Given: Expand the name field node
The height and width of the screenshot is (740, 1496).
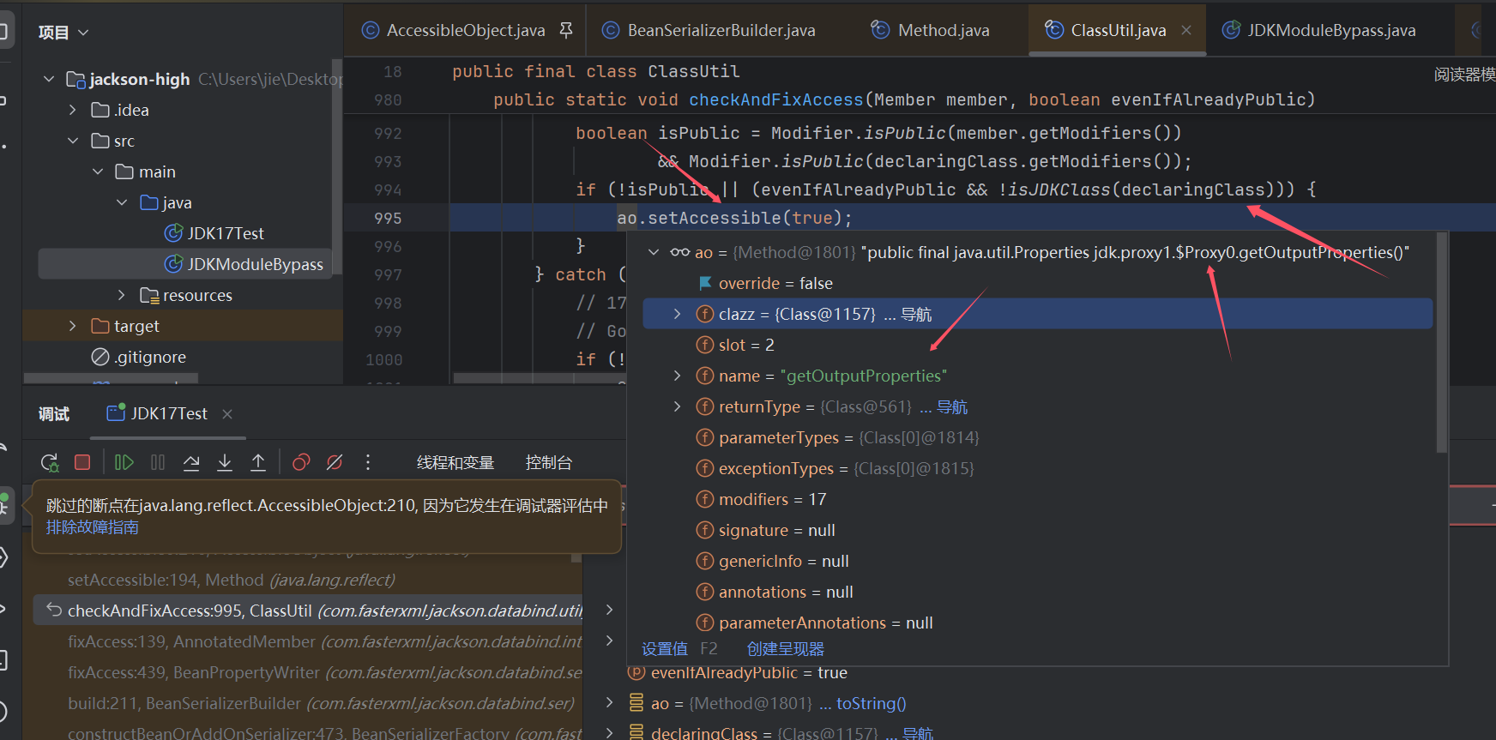Looking at the screenshot, I should pyautogui.click(x=678, y=376).
